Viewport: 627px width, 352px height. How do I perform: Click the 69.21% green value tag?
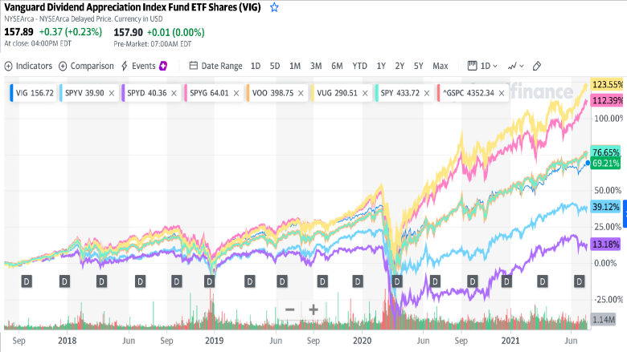coord(605,163)
